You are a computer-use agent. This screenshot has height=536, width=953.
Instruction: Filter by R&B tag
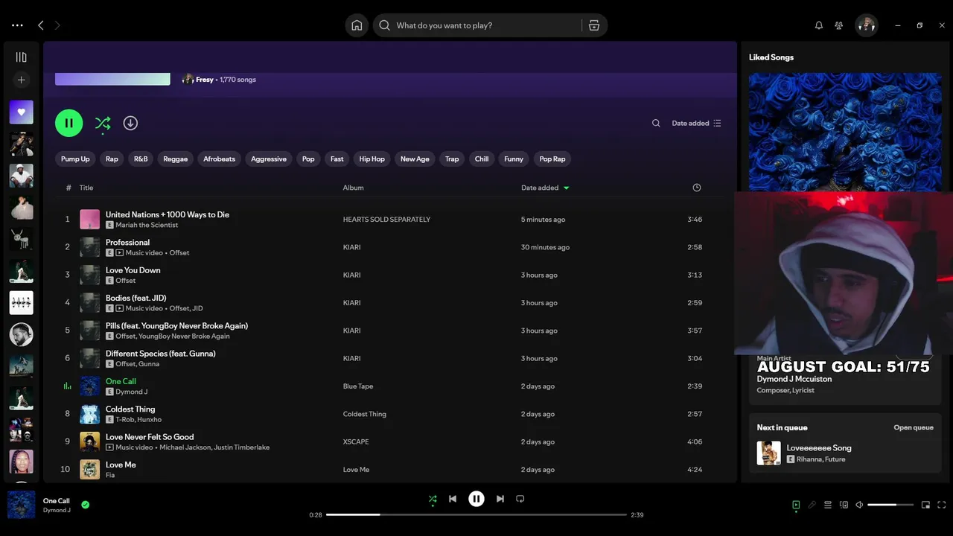coord(141,159)
